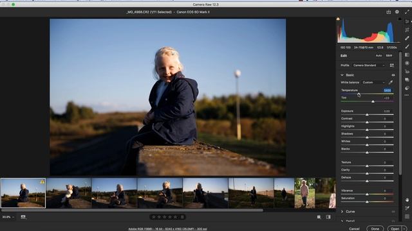Open the zoom level dropdown
The width and height of the screenshot is (412, 231).
point(8,217)
